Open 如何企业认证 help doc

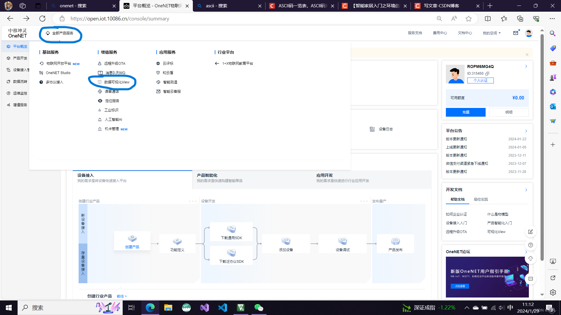coord(456,214)
